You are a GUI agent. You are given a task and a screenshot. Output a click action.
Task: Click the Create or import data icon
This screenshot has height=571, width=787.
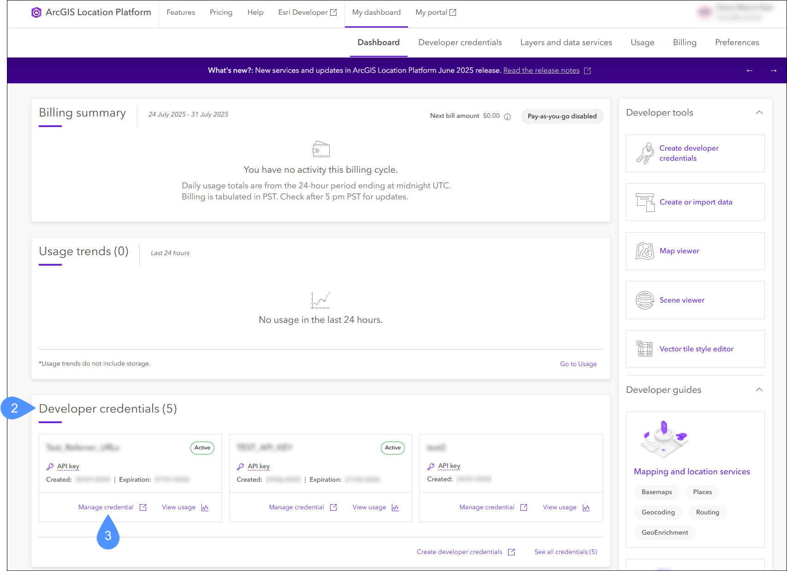[645, 202]
